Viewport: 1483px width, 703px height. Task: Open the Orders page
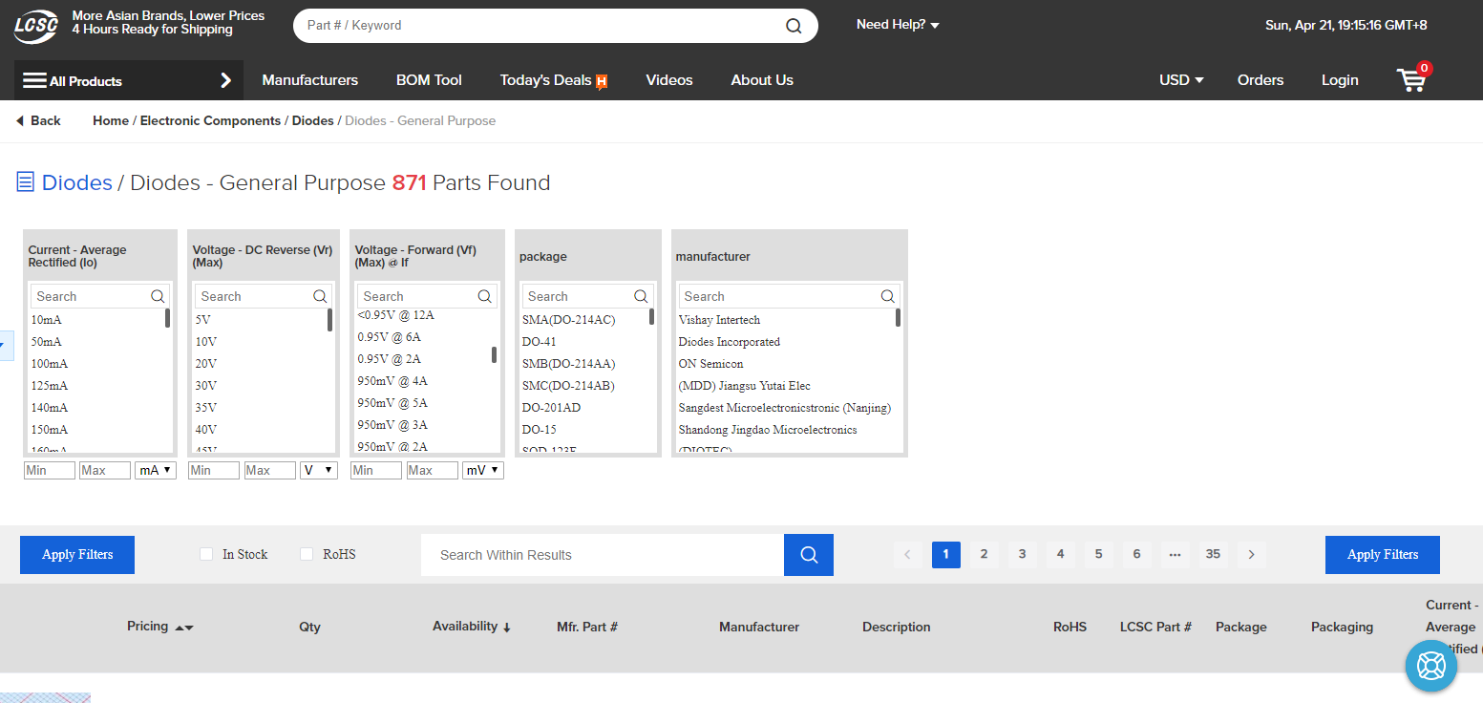[x=1261, y=80]
